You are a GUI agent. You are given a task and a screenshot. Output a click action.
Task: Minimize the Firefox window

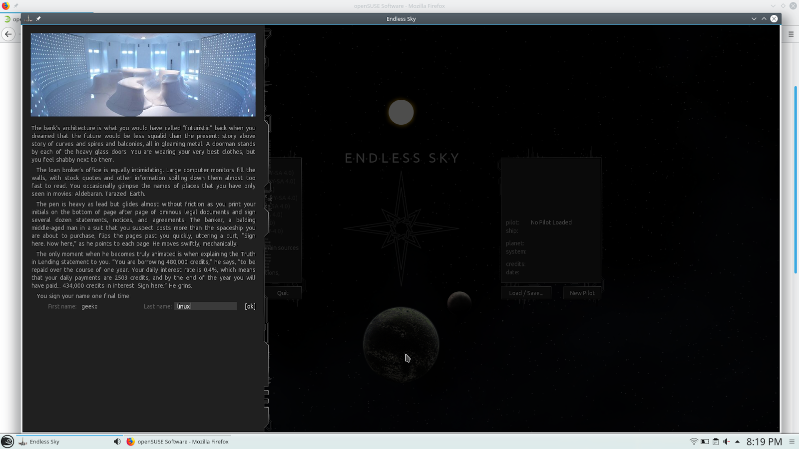(773, 6)
